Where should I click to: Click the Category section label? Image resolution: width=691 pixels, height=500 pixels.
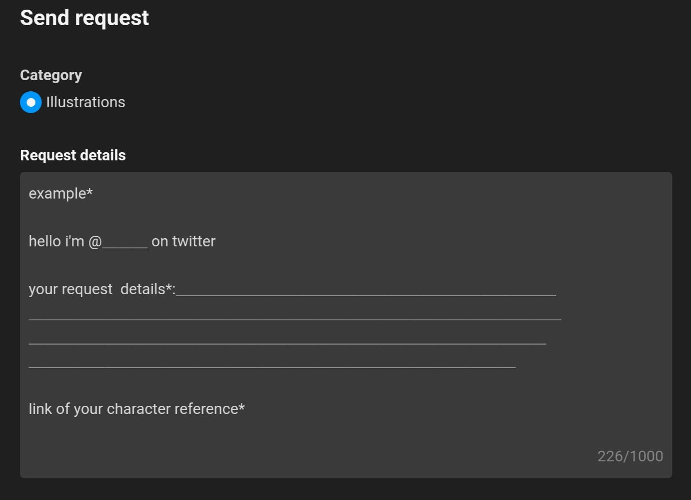(x=51, y=75)
